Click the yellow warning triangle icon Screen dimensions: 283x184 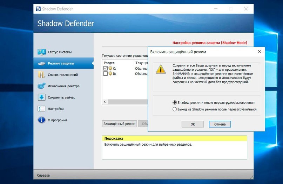161,69
